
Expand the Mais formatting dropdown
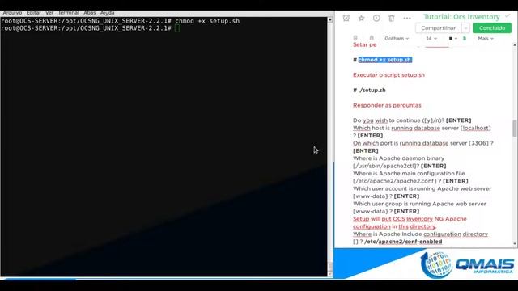(486, 38)
